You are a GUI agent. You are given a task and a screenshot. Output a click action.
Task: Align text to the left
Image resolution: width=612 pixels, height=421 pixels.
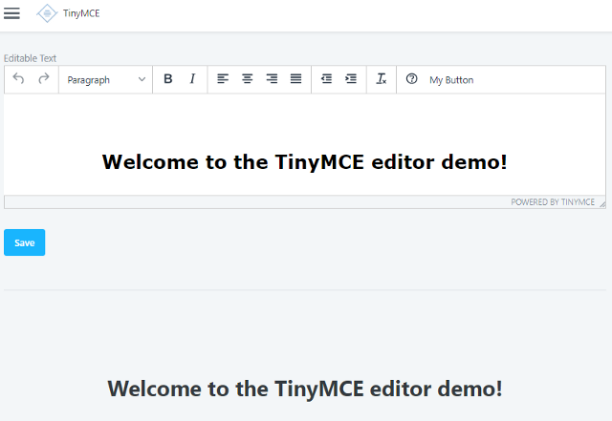223,79
